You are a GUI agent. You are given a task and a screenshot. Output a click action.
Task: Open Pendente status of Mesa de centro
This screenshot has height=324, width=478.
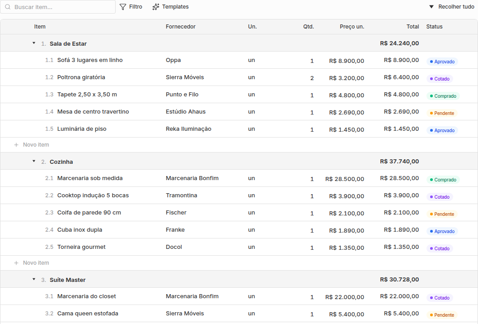442,113
